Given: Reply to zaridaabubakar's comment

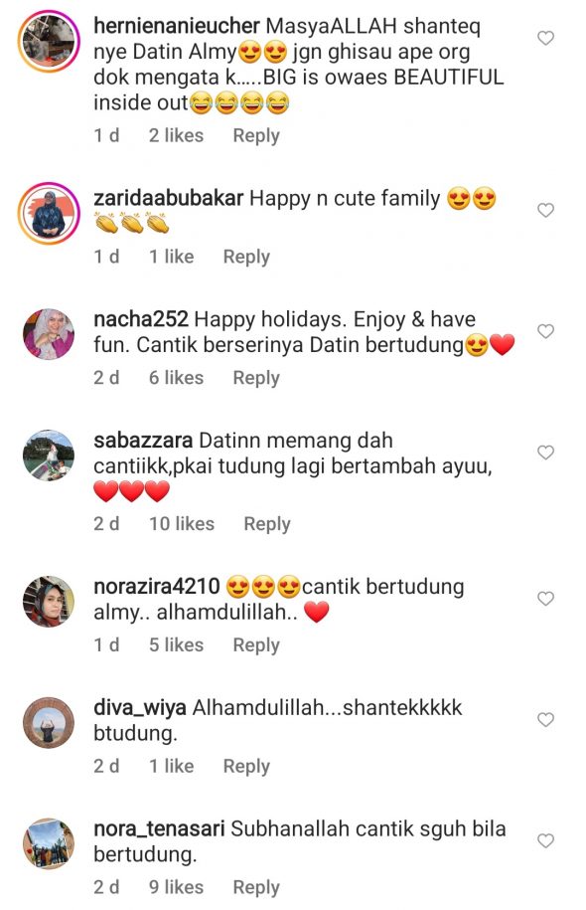Looking at the screenshot, I should pos(246,258).
